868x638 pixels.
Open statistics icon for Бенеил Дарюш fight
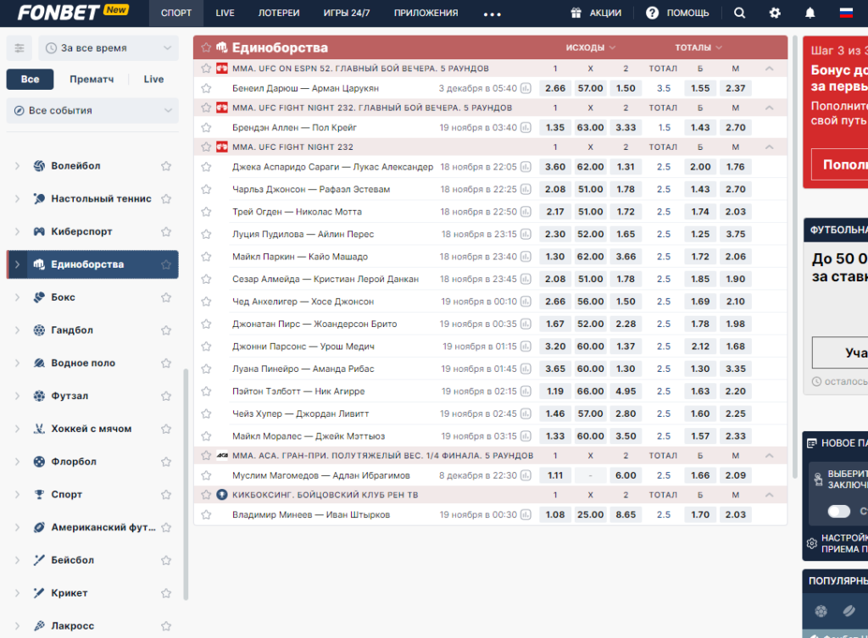point(526,88)
